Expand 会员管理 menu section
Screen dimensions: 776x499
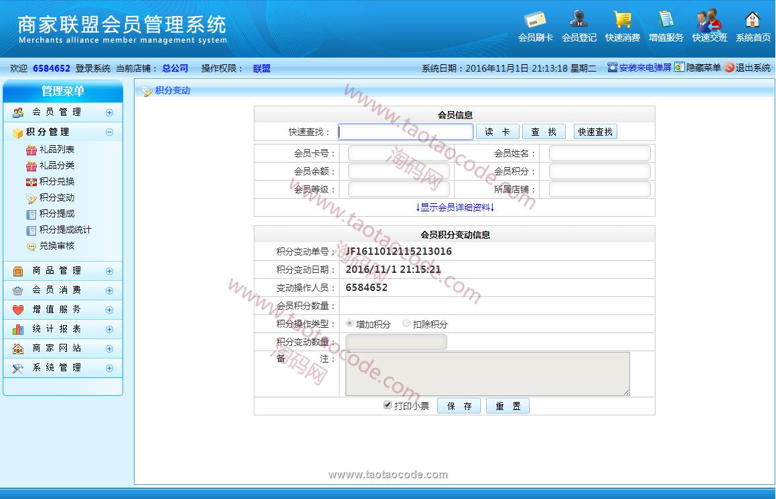point(109,112)
